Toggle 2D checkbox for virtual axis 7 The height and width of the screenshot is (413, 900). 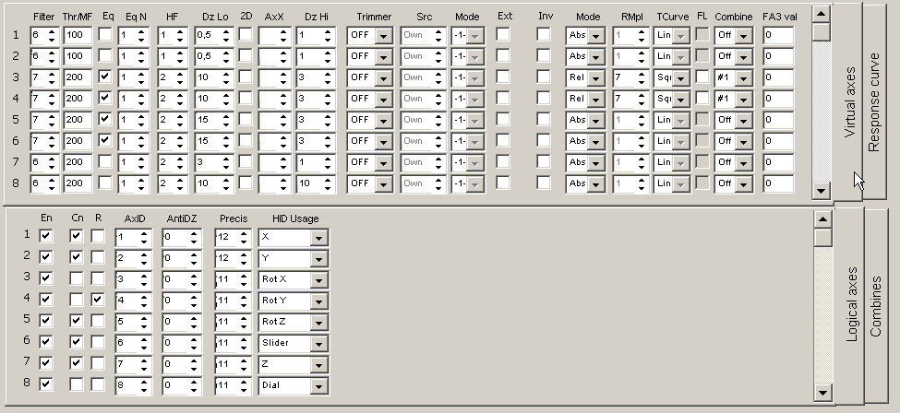click(x=246, y=161)
